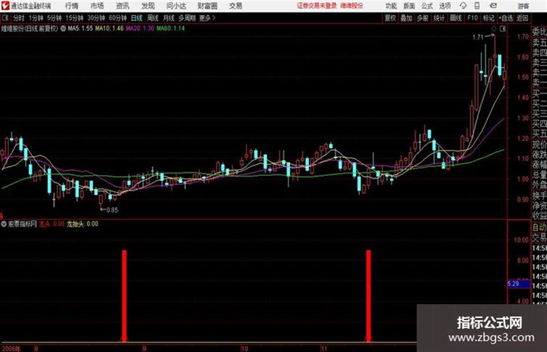Viewport: 547px width, 352px height.
Task: Click the MA10: 1.46 indicator label
Action: 109,28
